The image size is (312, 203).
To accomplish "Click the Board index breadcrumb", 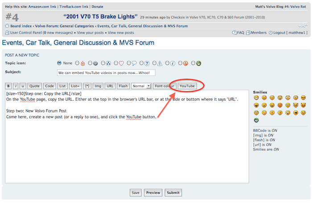I will 21,26.
